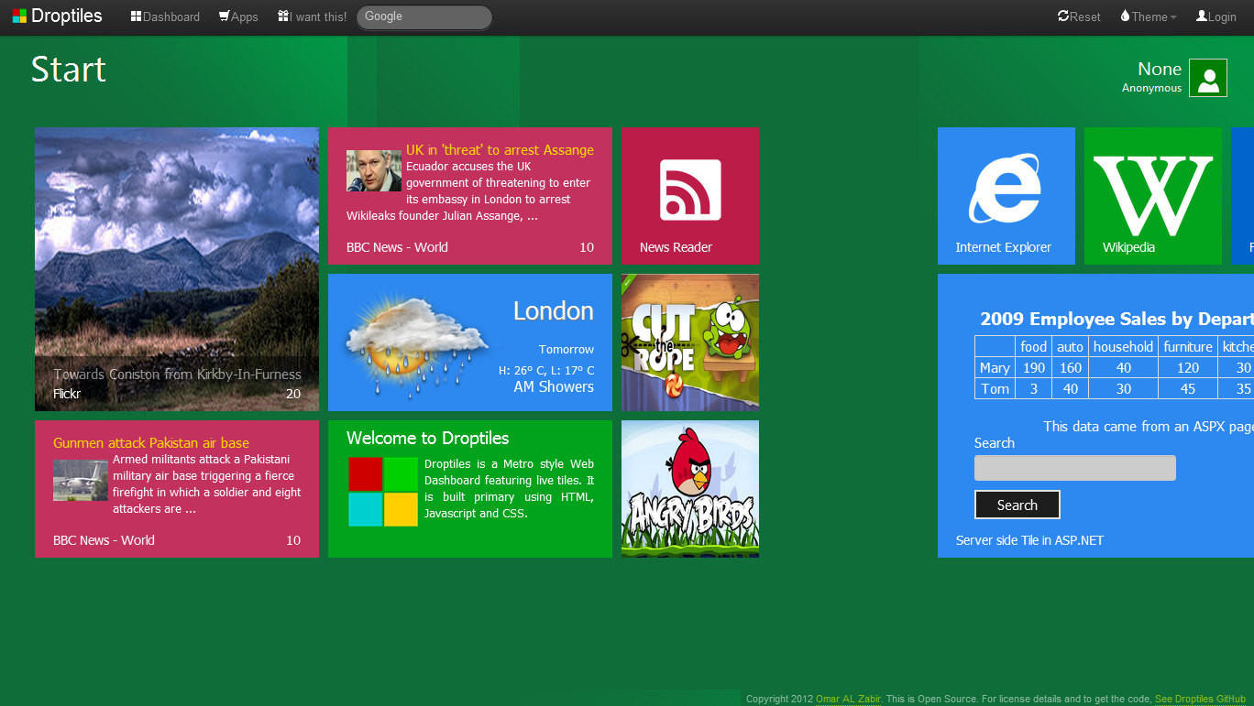Open the Angry Birds game tile
1254x706 pixels.
(x=689, y=489)
